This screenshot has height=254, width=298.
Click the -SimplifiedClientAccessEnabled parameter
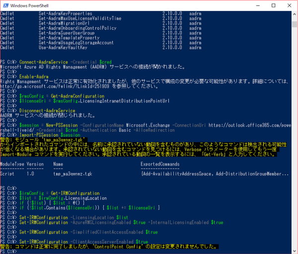(x=108, y=232)
